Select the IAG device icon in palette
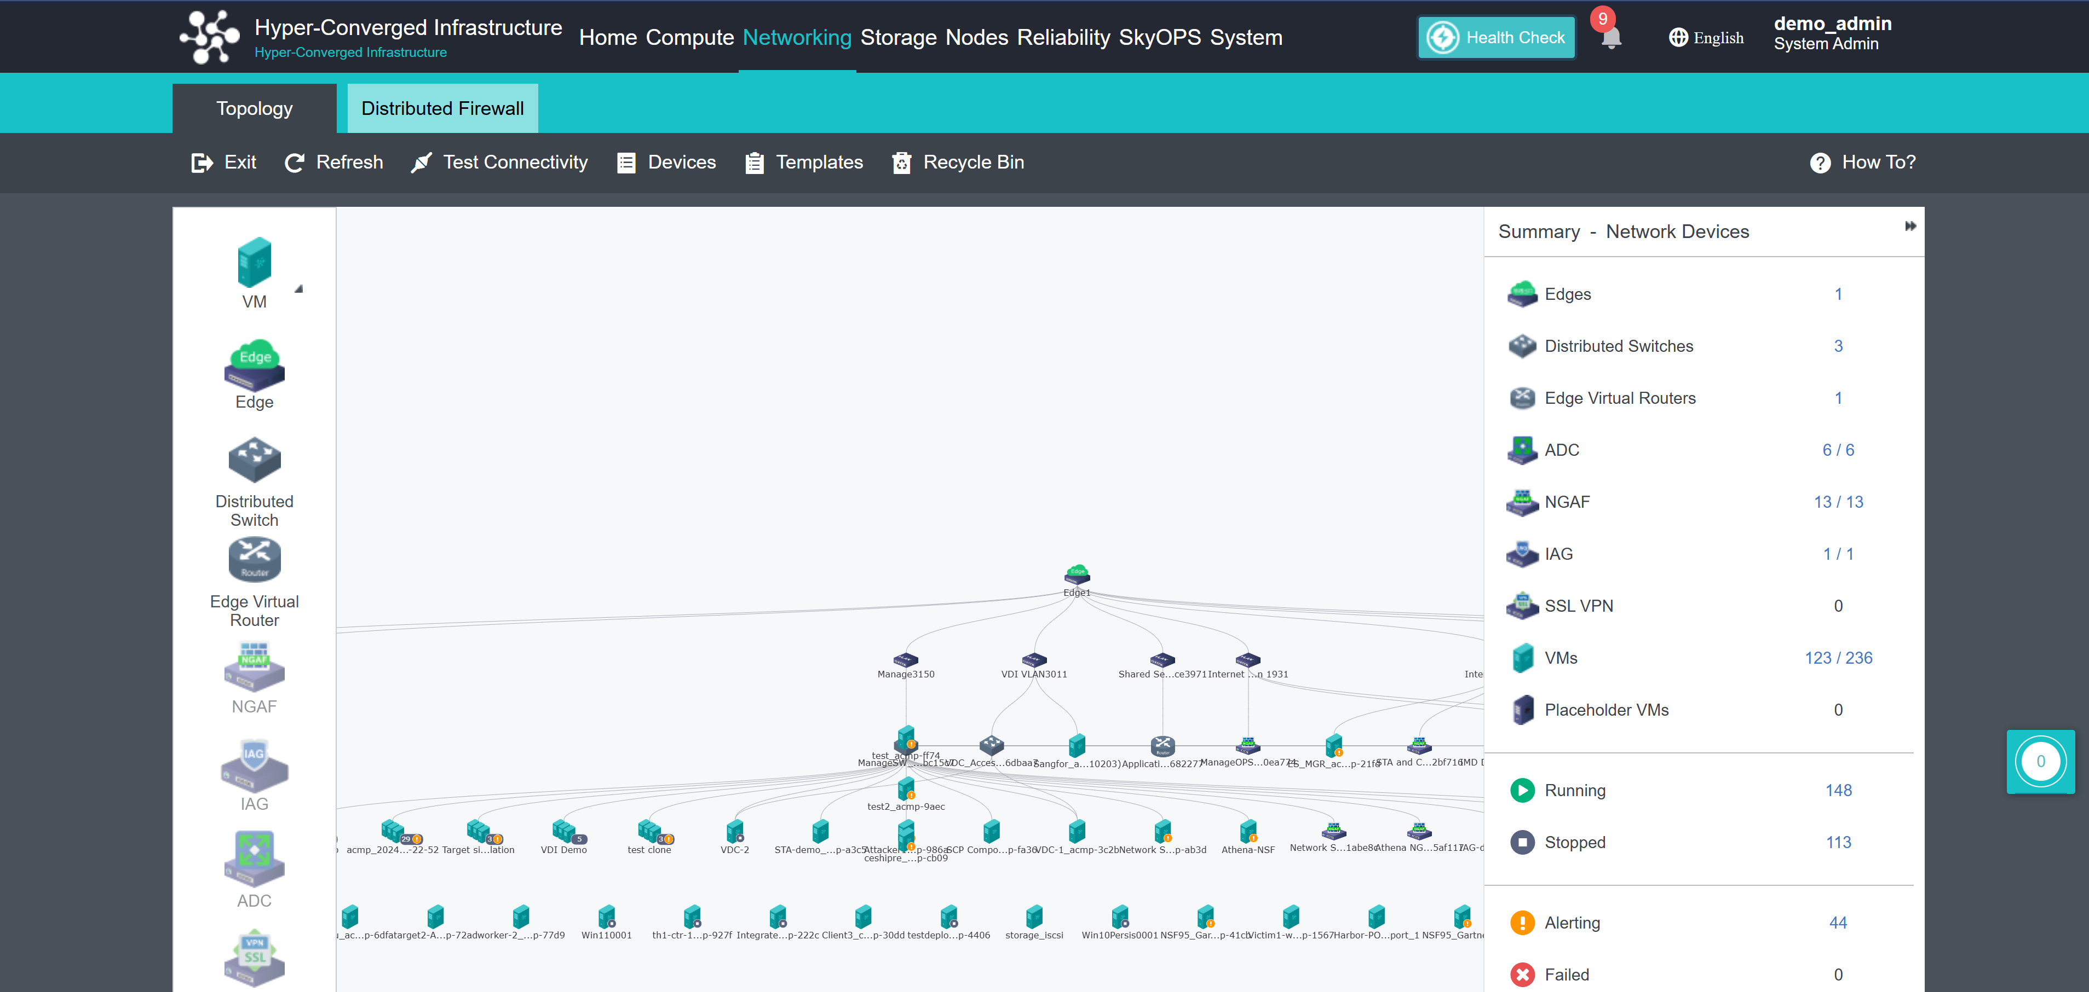This screenshot has height=992, width=2089. 254,765
